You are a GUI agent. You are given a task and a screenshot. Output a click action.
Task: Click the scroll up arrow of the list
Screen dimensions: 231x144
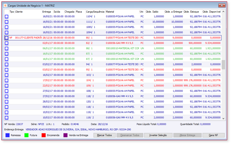[x=223, y=12]
